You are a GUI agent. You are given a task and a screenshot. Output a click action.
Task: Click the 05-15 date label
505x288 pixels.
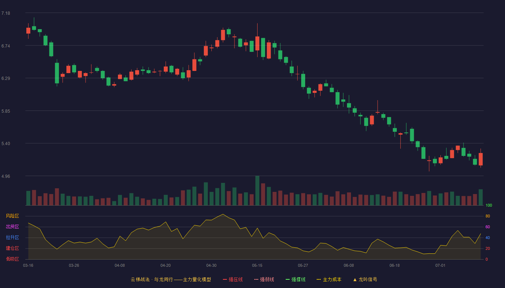coord(257,265)
